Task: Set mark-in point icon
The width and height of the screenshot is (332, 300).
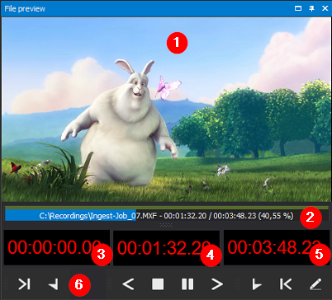Action: (257, 284)
